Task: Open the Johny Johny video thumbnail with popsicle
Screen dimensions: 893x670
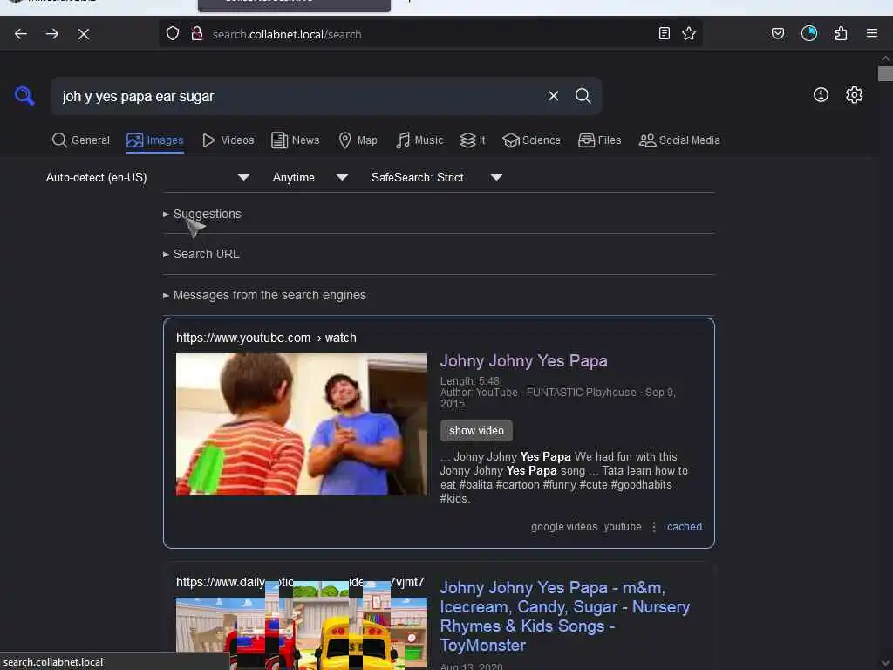Action: (x=301, y=424)
